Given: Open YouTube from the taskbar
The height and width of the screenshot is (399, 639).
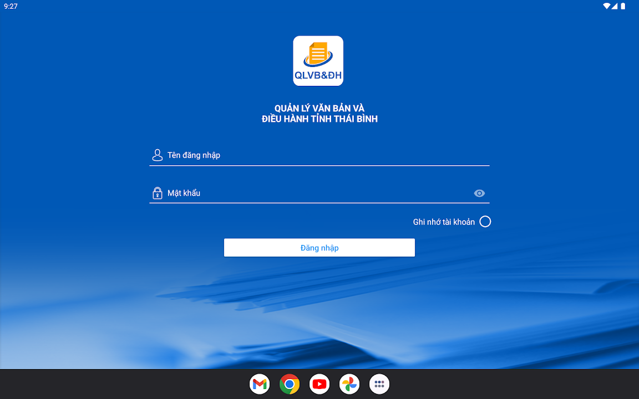Looking at the screenshot, I should point(319,384).
